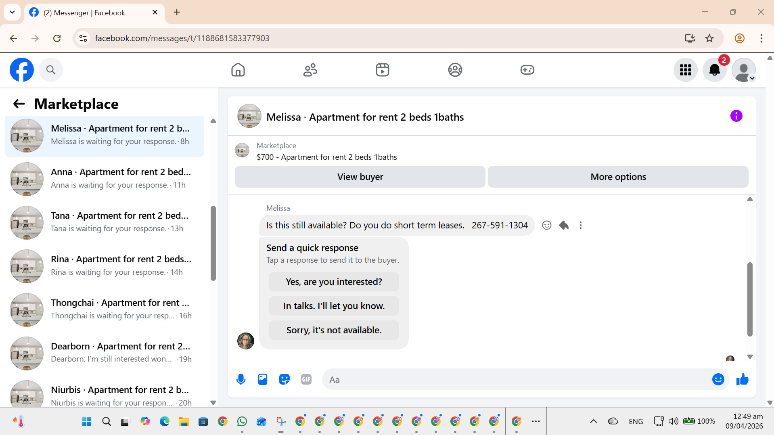Image resolution: width=774 pixels, height=435 pixels.
Task: Open volume control in system tray
Action: [x=673, y=421]
